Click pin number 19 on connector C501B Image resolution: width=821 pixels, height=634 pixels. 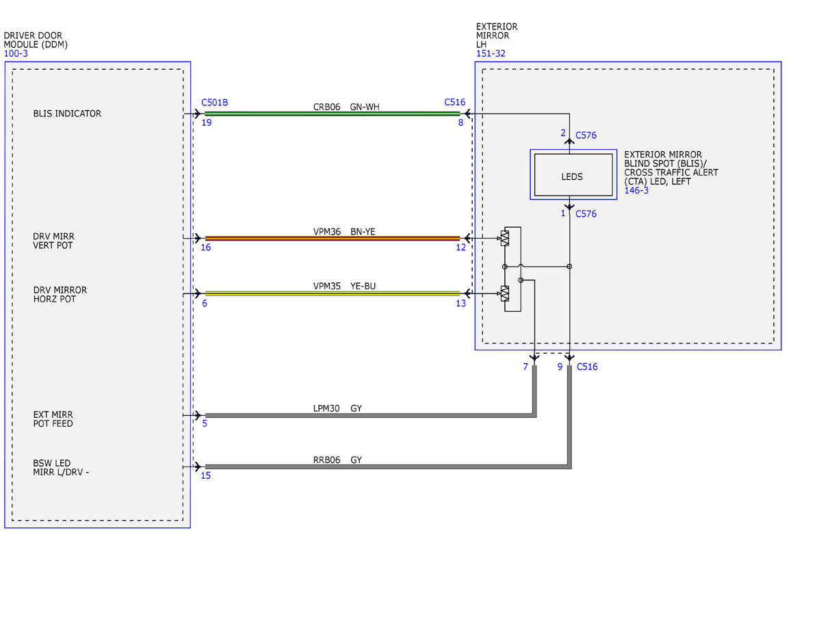tap(207, 122)
